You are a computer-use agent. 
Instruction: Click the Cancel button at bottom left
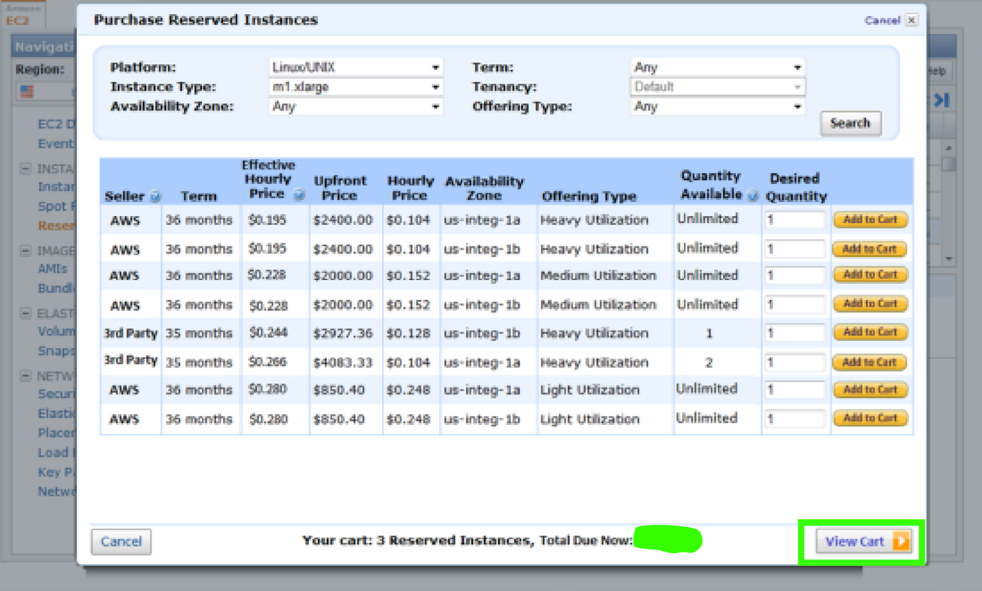coord(121,541)
